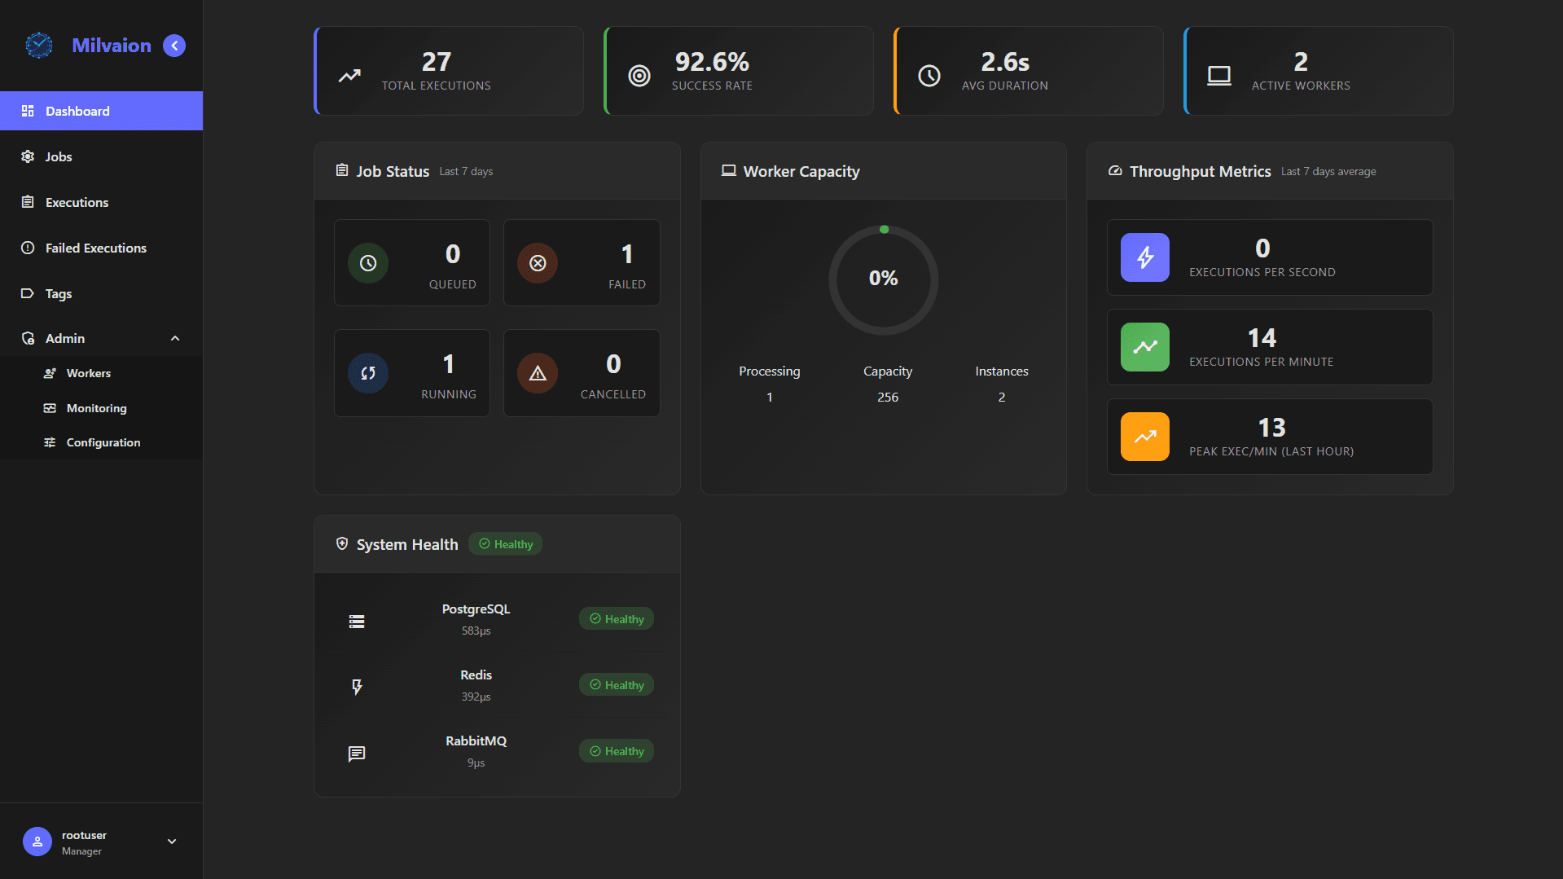Open Configuration sliders icon under Admin
The width and height of the screenshot is (1563, 879).
tap(51, 442)
